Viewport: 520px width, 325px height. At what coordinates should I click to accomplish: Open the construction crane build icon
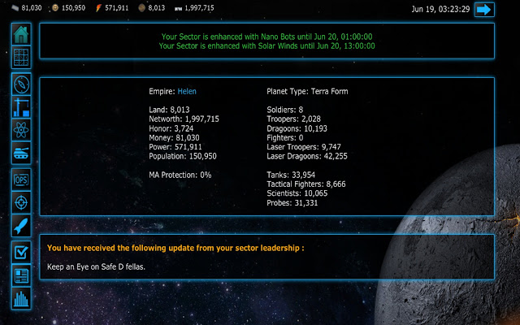pos(21,107)
